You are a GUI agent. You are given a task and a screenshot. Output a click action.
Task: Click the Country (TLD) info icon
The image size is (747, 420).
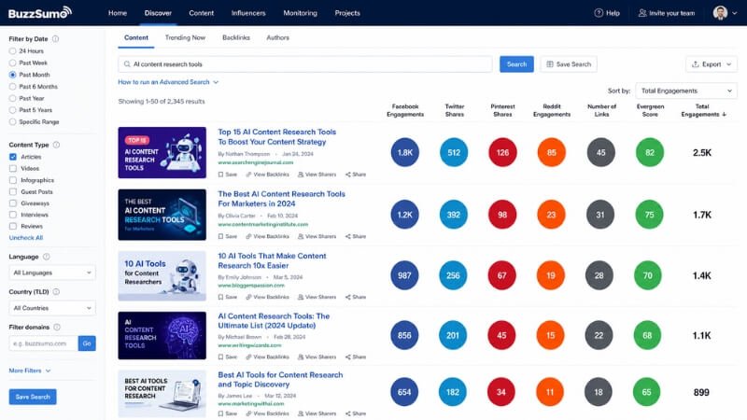(56, 292)
